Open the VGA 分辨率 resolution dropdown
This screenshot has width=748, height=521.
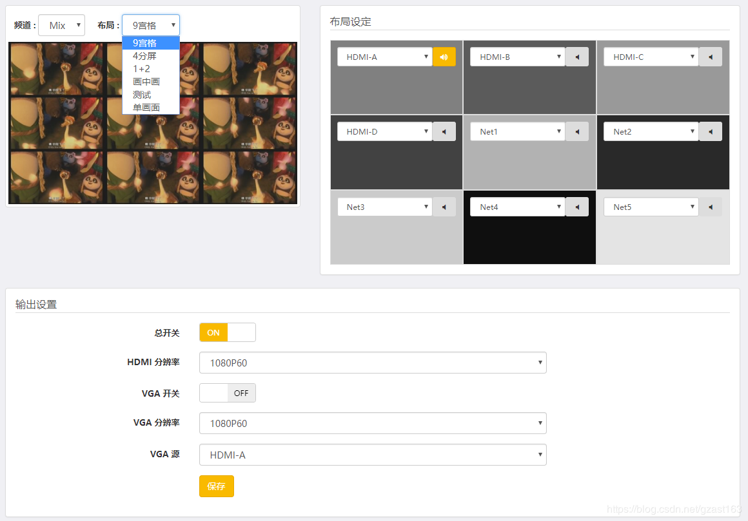pos(373,423)
